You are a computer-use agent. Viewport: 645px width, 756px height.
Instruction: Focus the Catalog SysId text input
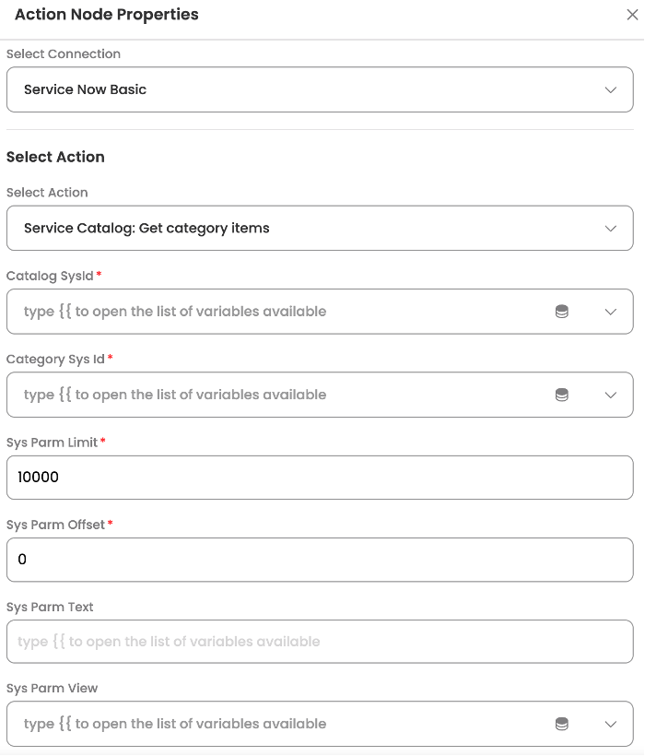tap(279, 312)
